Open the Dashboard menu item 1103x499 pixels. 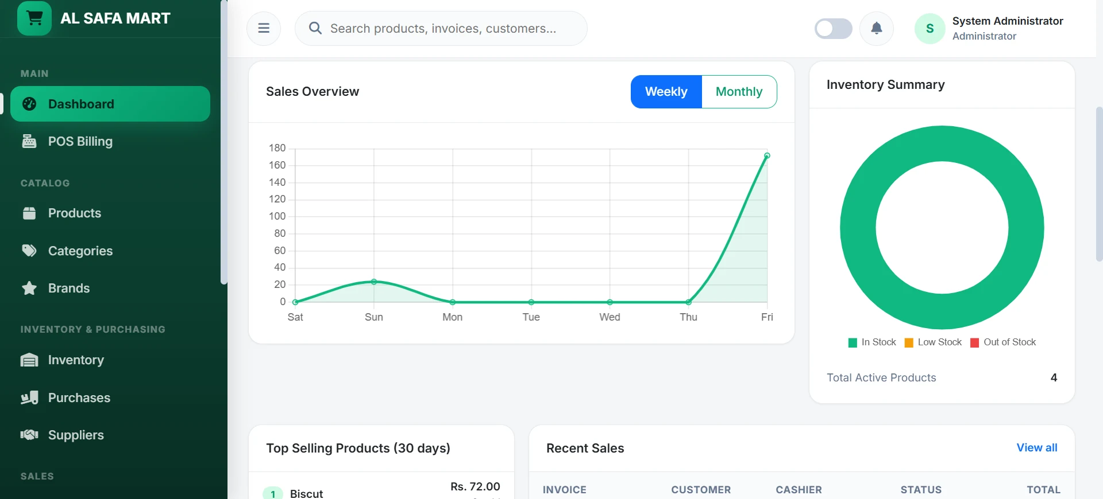pyautogui.click(x=110, y=104)
